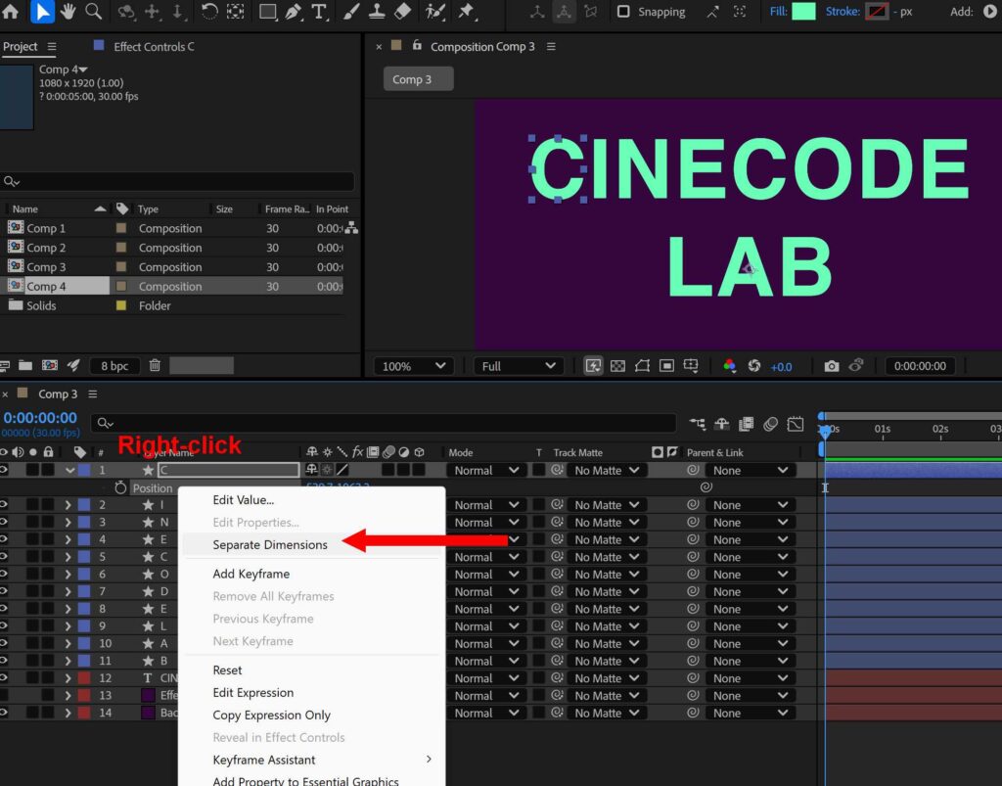Click the timeline layer search field
This screenshot has height=786, width=1002.
pyautogui.click(x=384, y=423)
